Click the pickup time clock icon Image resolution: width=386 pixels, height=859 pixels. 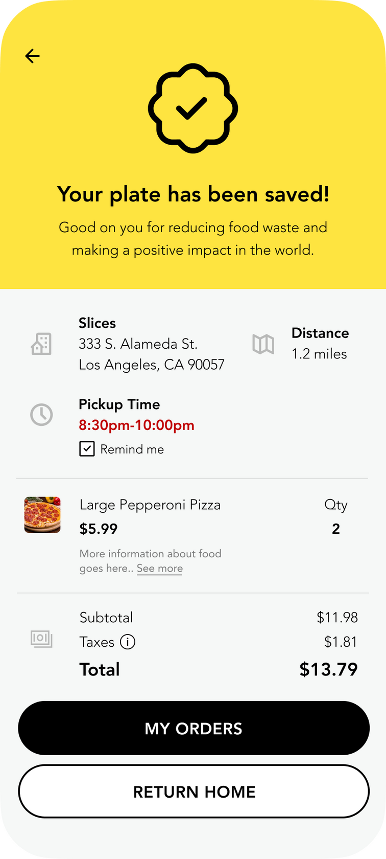tap(41, 415)
